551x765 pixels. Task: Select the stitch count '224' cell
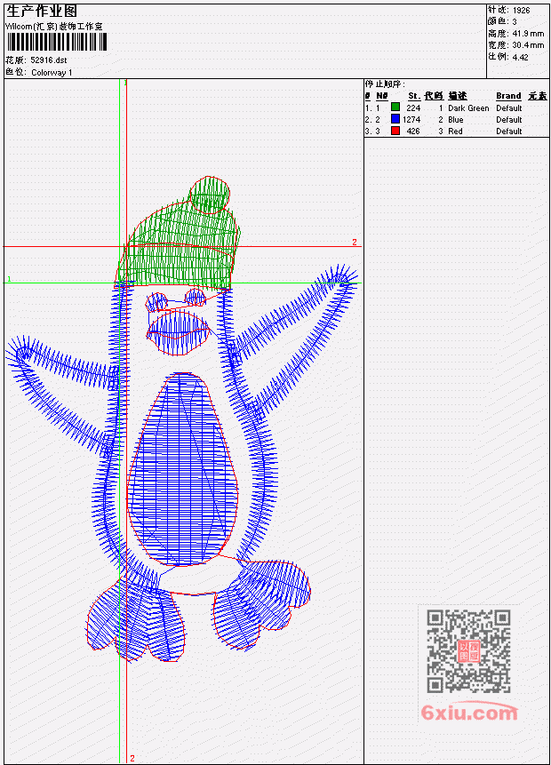tap(413, 108)
